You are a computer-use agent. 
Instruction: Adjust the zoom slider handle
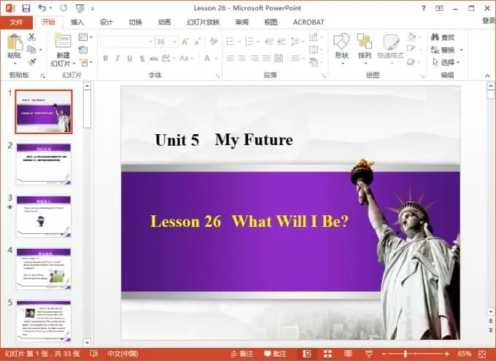point(406,354)
